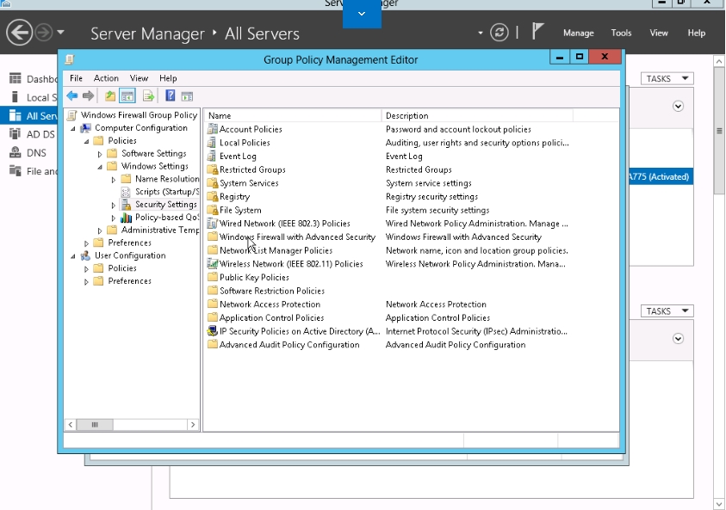Expand the Administrative Templates tree node

pyautogui.click(x=100, y=230)
